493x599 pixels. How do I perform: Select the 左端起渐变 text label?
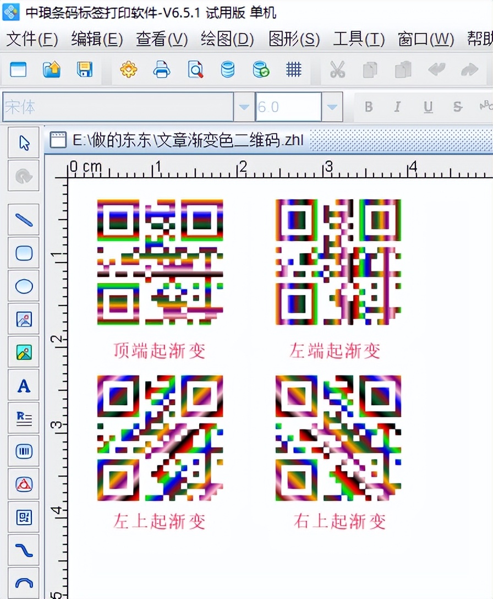(335, 351)
